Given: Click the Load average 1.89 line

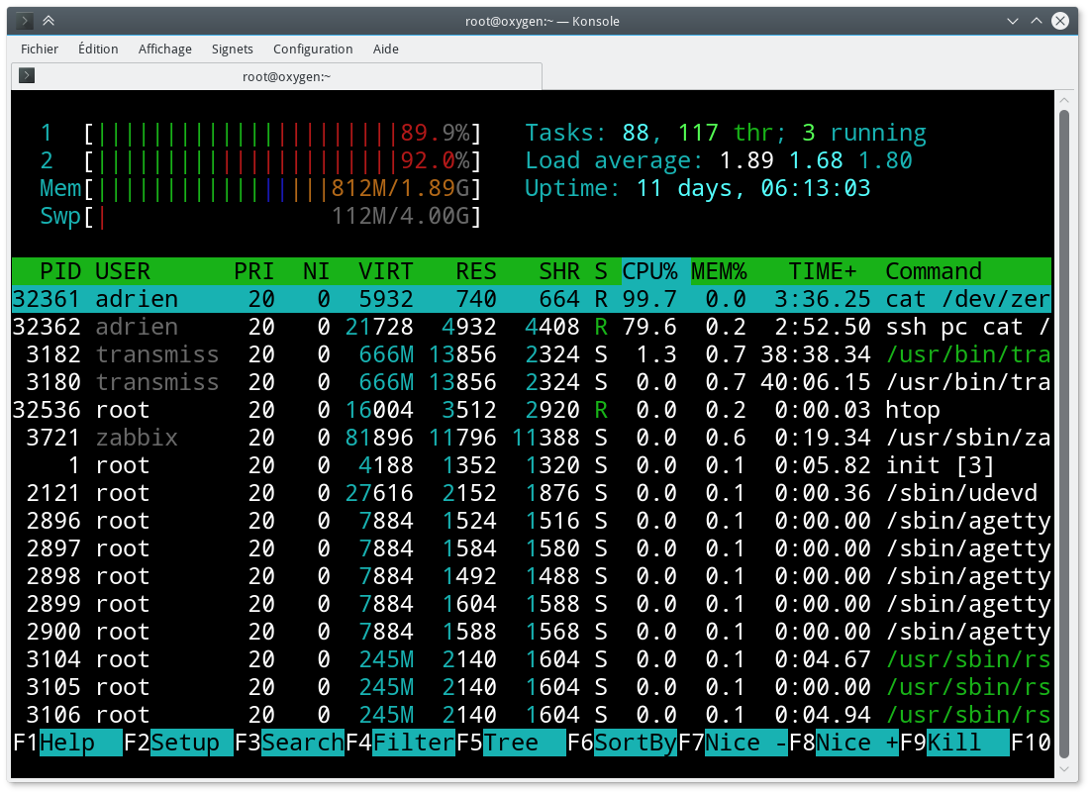Looking at the screenshot, I should (719, 160).
